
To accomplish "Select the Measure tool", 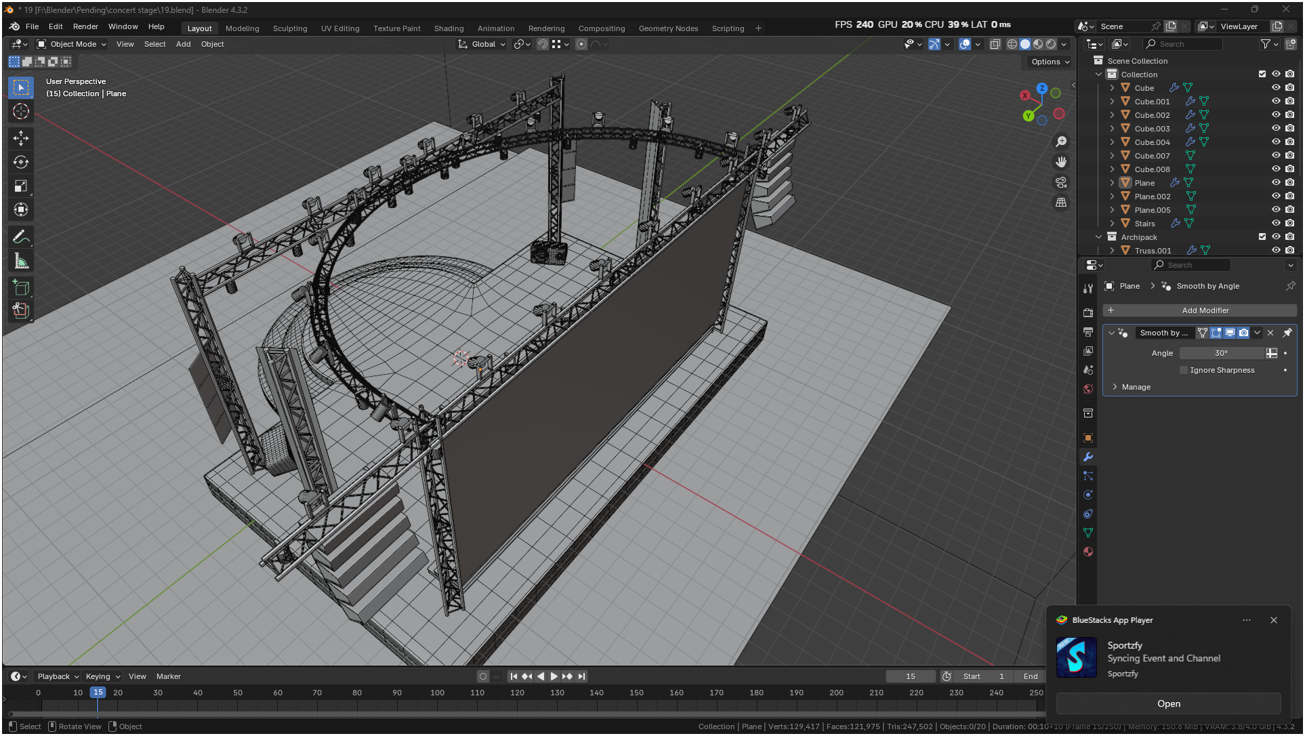I will coord(21,261).
